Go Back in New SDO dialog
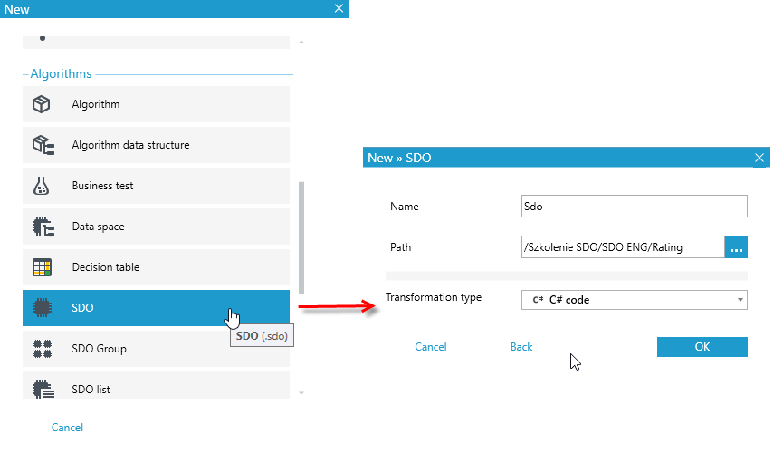 pyautogui.click(x=521, y=347)
